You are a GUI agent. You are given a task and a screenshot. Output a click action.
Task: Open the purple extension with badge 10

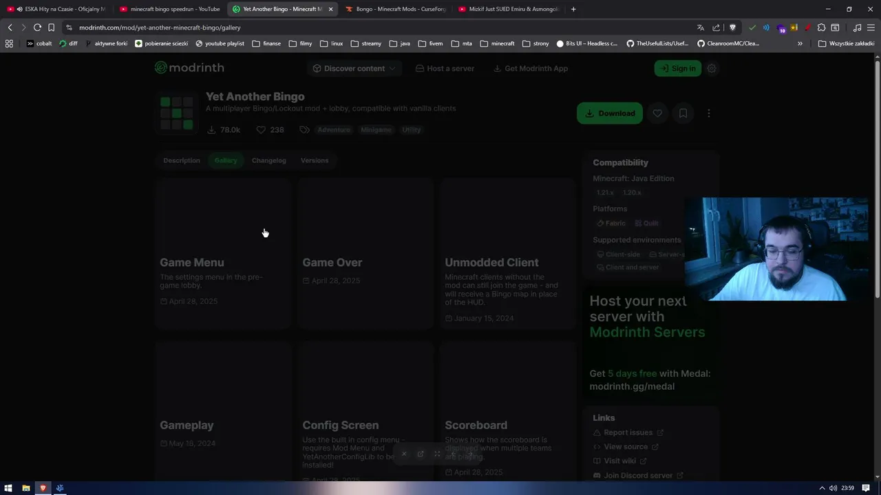(x=781, y=28)
